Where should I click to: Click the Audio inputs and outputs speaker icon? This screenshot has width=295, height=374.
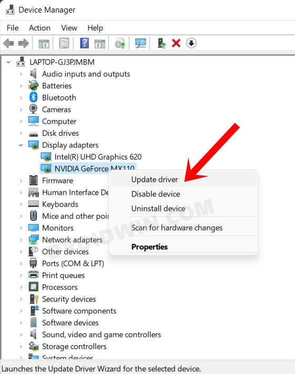click(33, 73)
